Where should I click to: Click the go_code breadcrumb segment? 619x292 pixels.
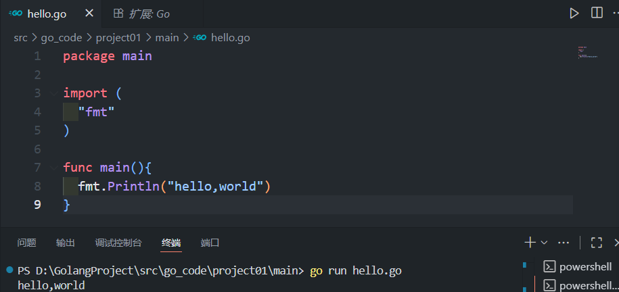pos(63,38)
